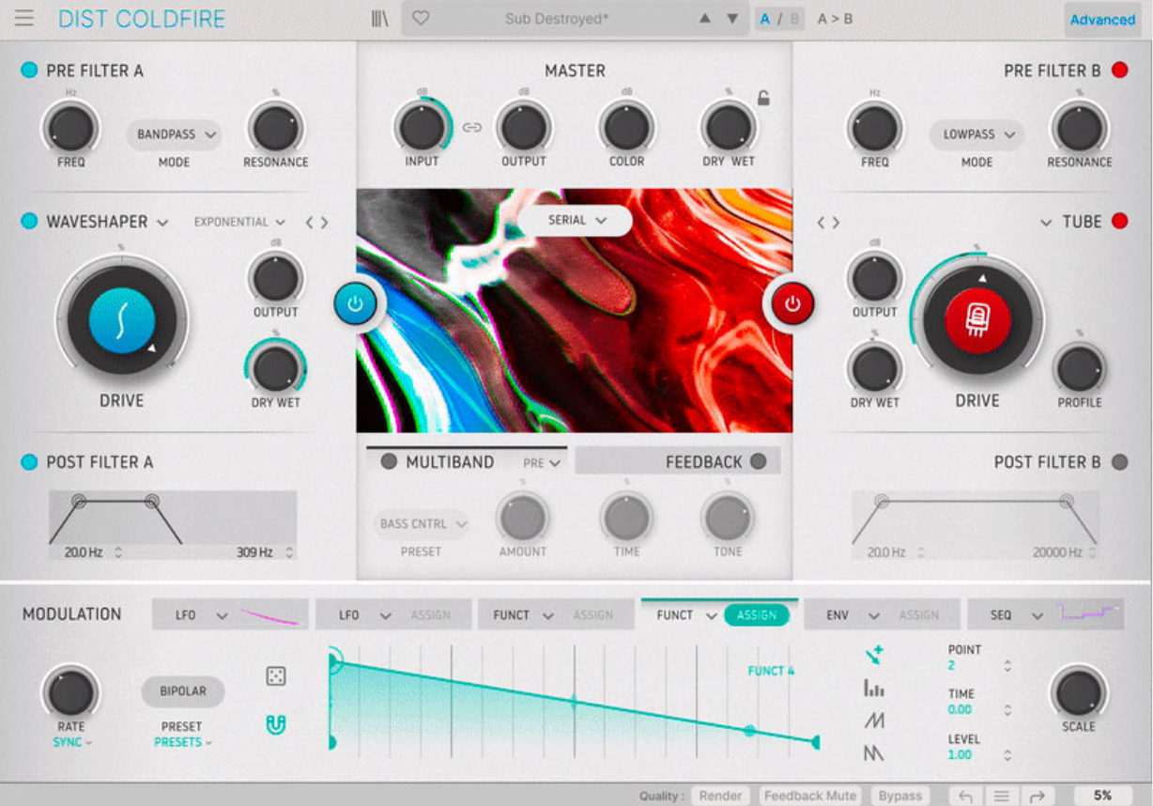Switch to the ASSIGN tab for FUNCT 4
The image size is (1153, 806).
759,614
